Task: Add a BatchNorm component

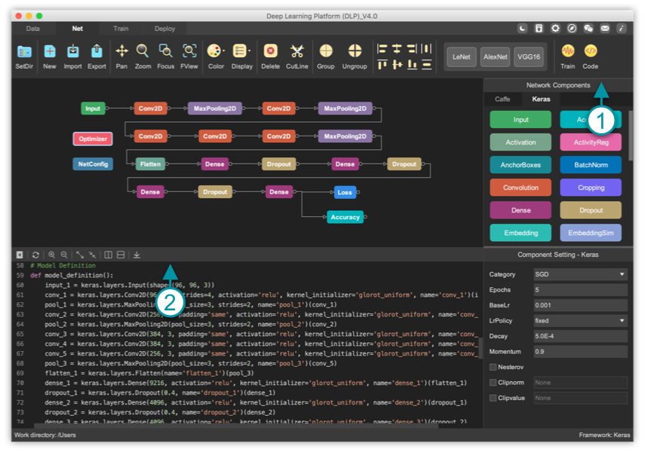Action: point(591,165)
